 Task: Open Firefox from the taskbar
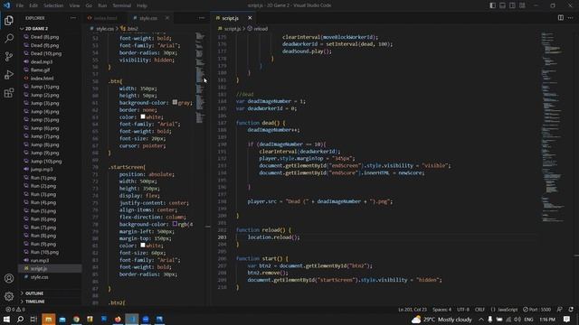click(118, 319)
